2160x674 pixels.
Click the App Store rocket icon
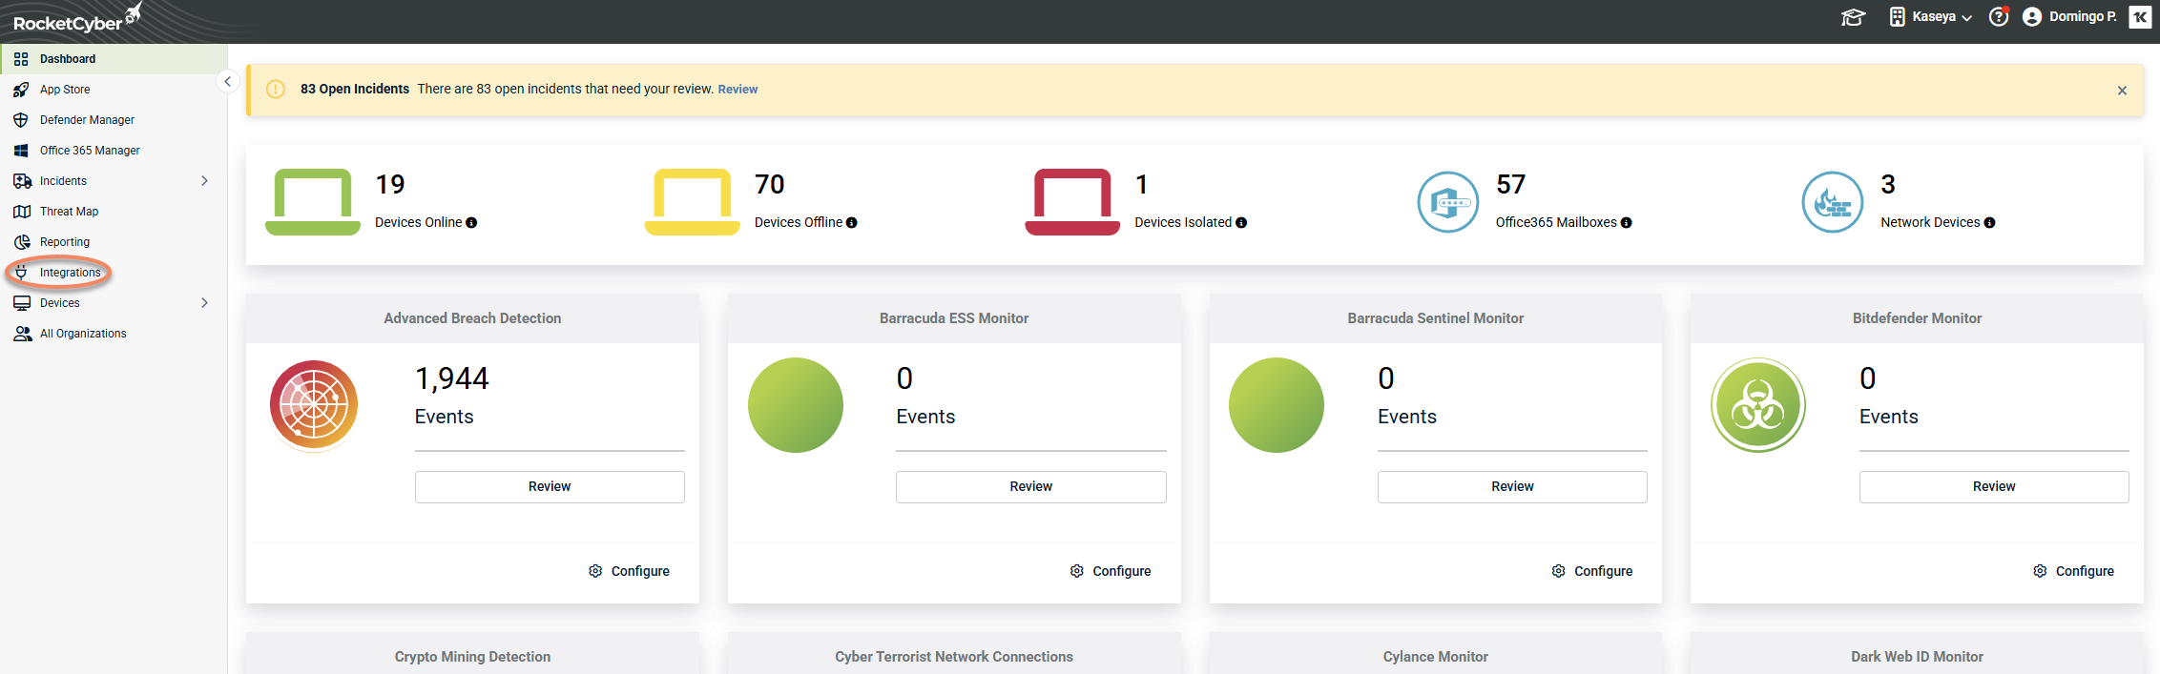click(21, 90)
